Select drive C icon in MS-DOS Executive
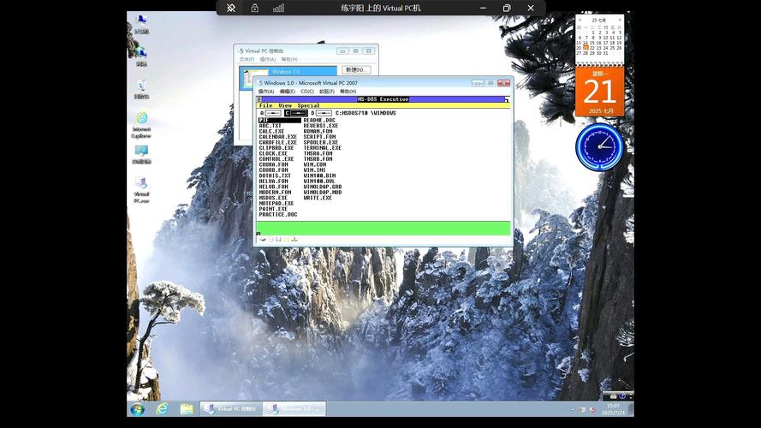Viewport: 761px width, 428px height. click(x=296, y=113)
